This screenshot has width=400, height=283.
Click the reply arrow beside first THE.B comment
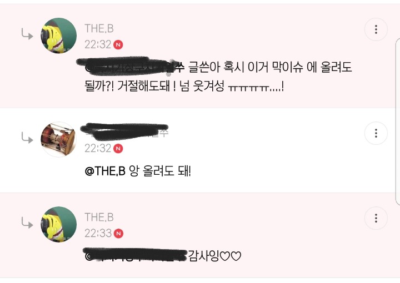pyautogui.click(x=27, y=34)
